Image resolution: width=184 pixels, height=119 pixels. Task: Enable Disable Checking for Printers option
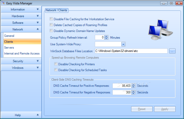[56, 64]
